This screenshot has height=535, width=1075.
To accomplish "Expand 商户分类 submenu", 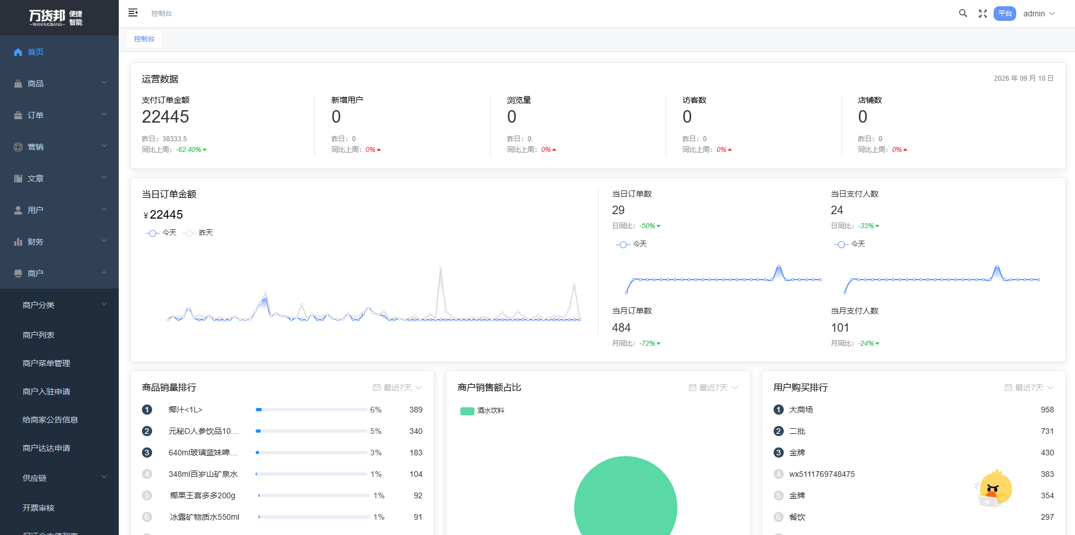I will [104, 304].
